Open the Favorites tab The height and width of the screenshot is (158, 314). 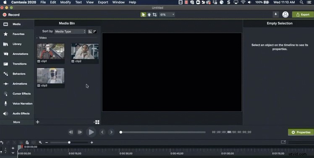[x=17, y=34]
